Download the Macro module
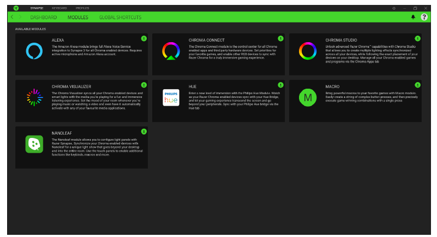The height and width of the screenshot is (237, 437). [x=417, y=85]
